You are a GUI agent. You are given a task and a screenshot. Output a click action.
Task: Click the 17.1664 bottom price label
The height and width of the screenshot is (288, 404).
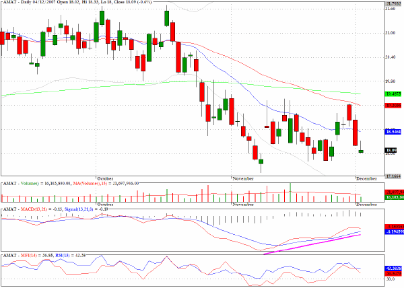point(393,176)
